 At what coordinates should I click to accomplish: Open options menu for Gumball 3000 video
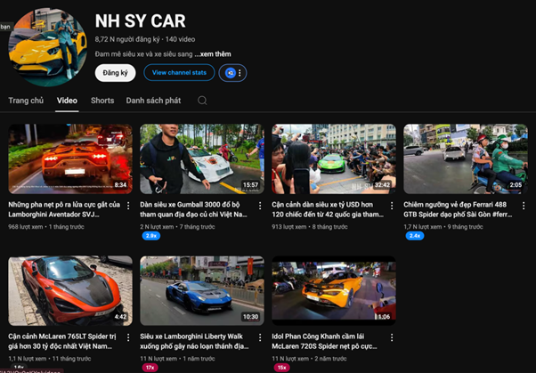pos(260,206)
